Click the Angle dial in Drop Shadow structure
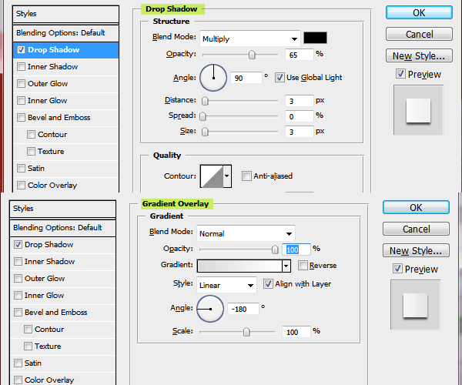Screen dimensions: 462x385 (213, 78)
